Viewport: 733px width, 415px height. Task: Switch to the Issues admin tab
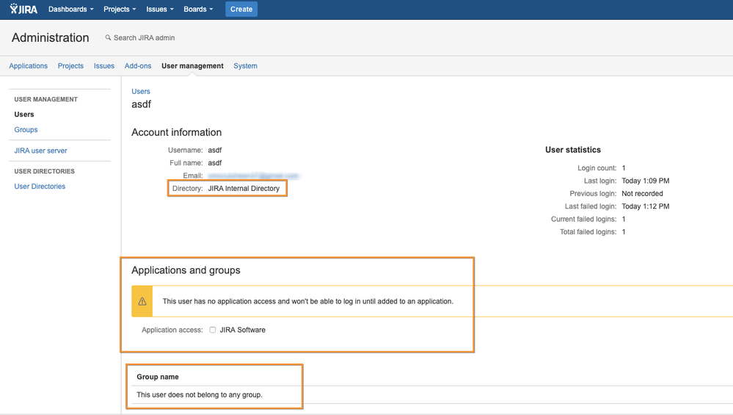(103, 66)
